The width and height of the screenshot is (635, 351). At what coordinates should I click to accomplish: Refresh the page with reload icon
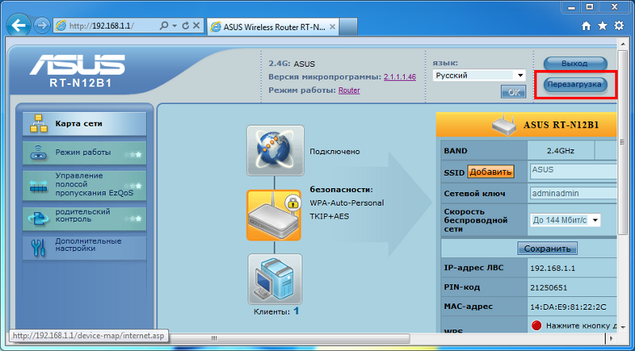tap(185, 25)
